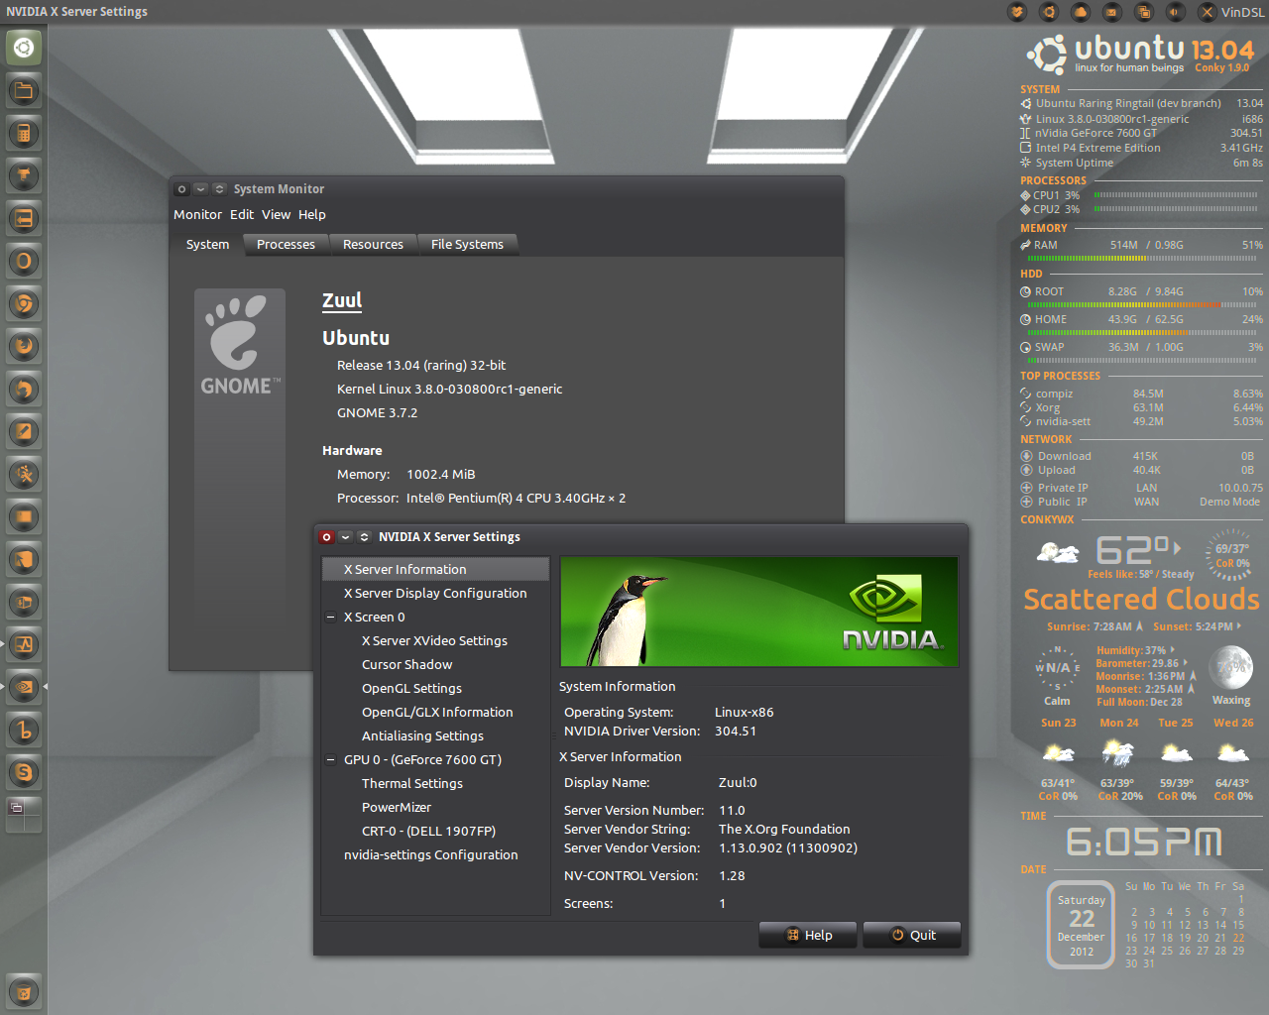Select X Server Information in the tree
The height and width of the screenshot is (1015, 1269).
tap(435, 569)
